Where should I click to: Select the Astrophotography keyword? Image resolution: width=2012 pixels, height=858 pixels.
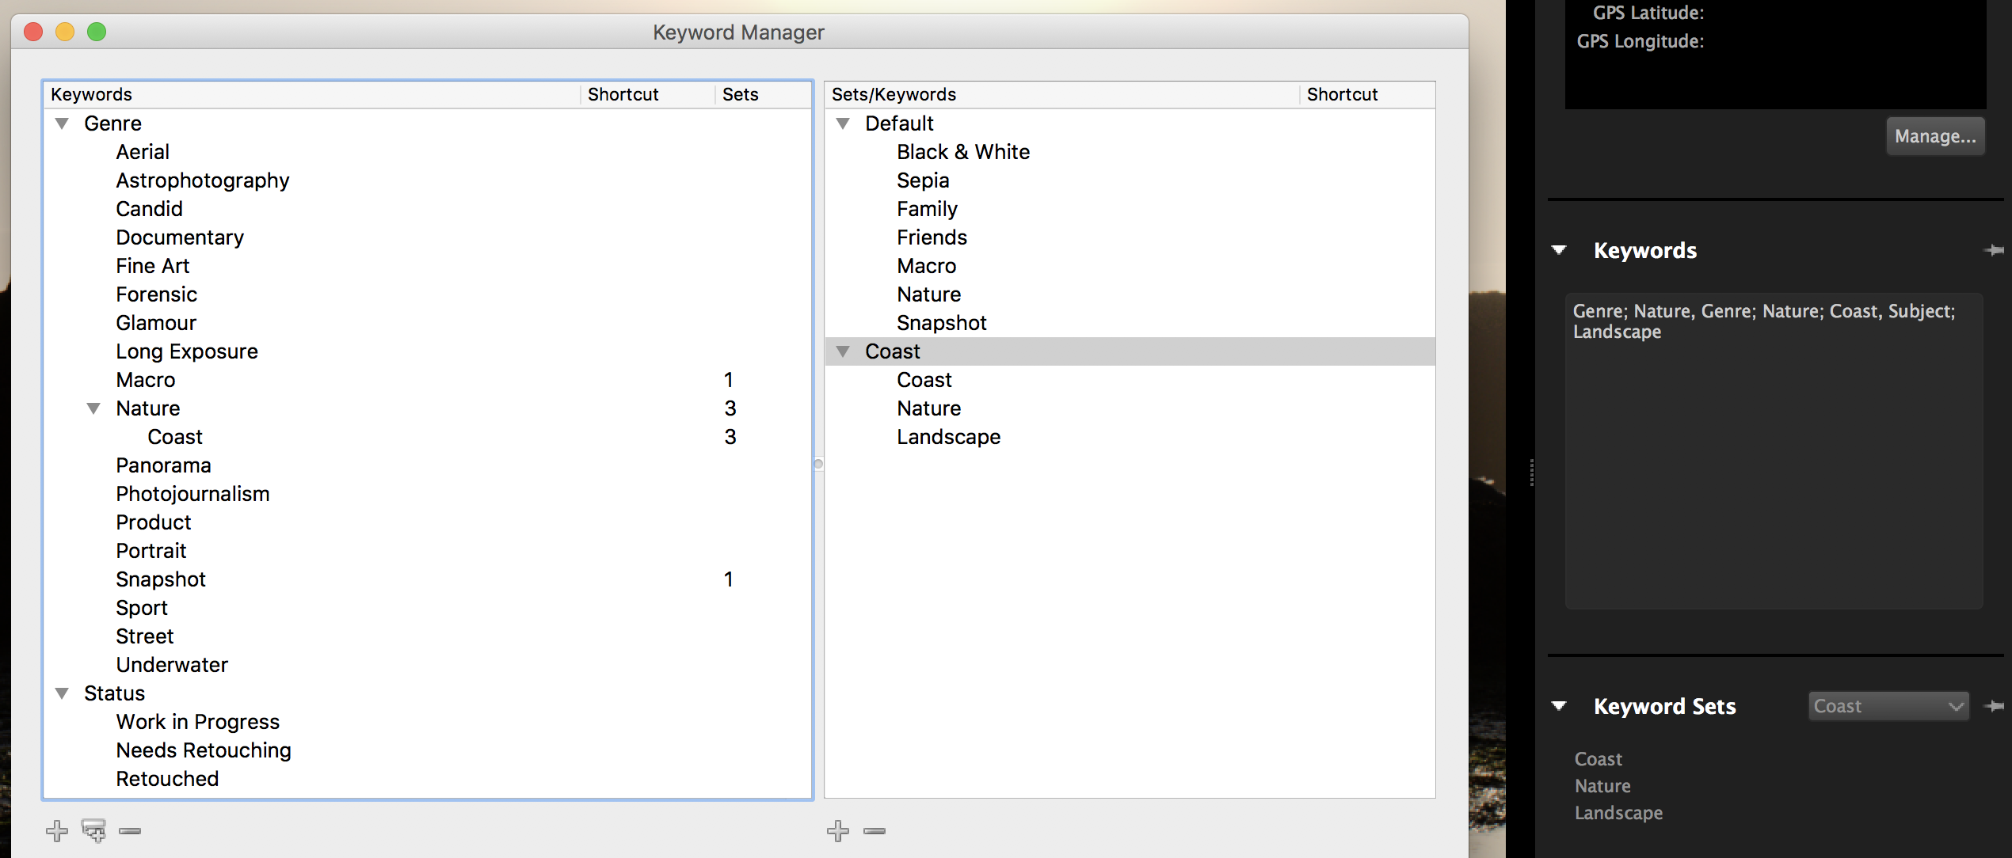[x=203, y=180]
